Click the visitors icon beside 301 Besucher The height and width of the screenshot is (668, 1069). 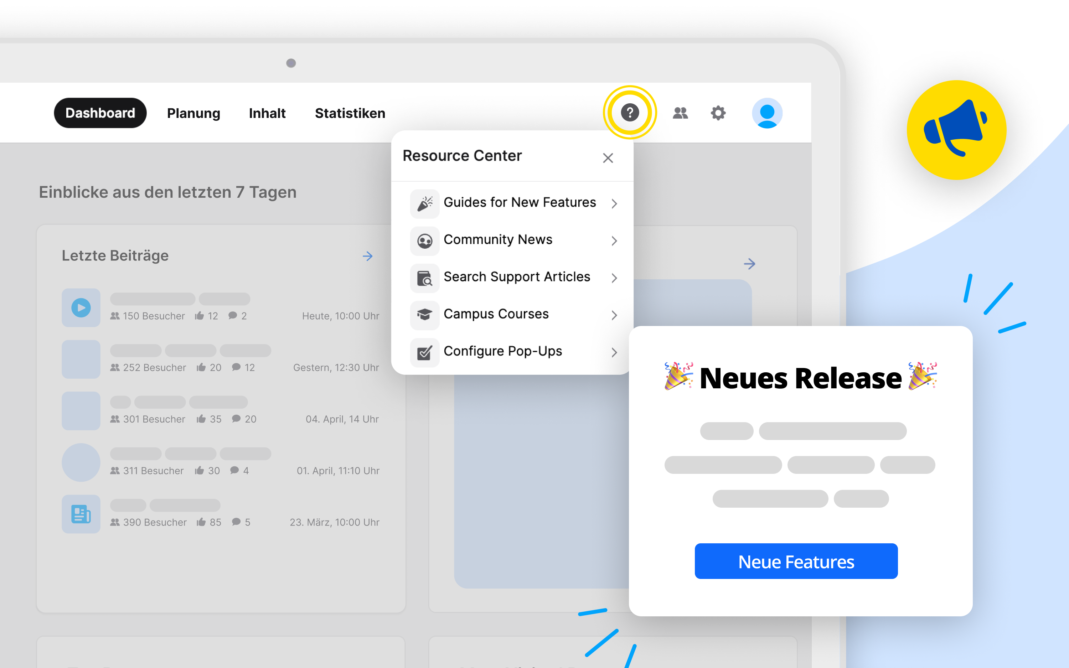coord(115,419)
